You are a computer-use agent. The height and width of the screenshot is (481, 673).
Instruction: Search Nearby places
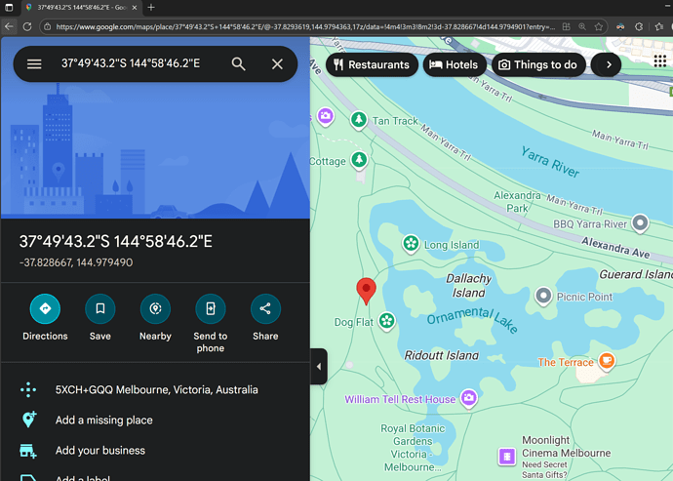tap(155, 309)
